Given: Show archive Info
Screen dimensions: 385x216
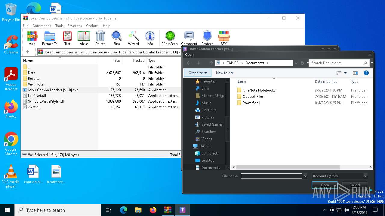Looking at the screenshot, I should [x=150, y=38].
